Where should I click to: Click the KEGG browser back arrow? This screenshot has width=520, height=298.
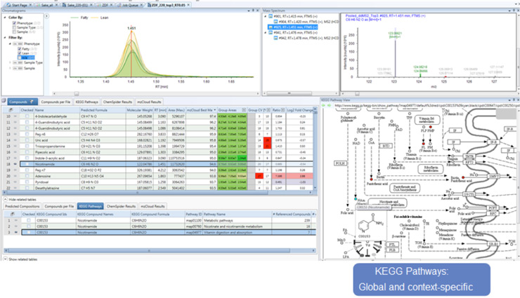tap(323, 105)
